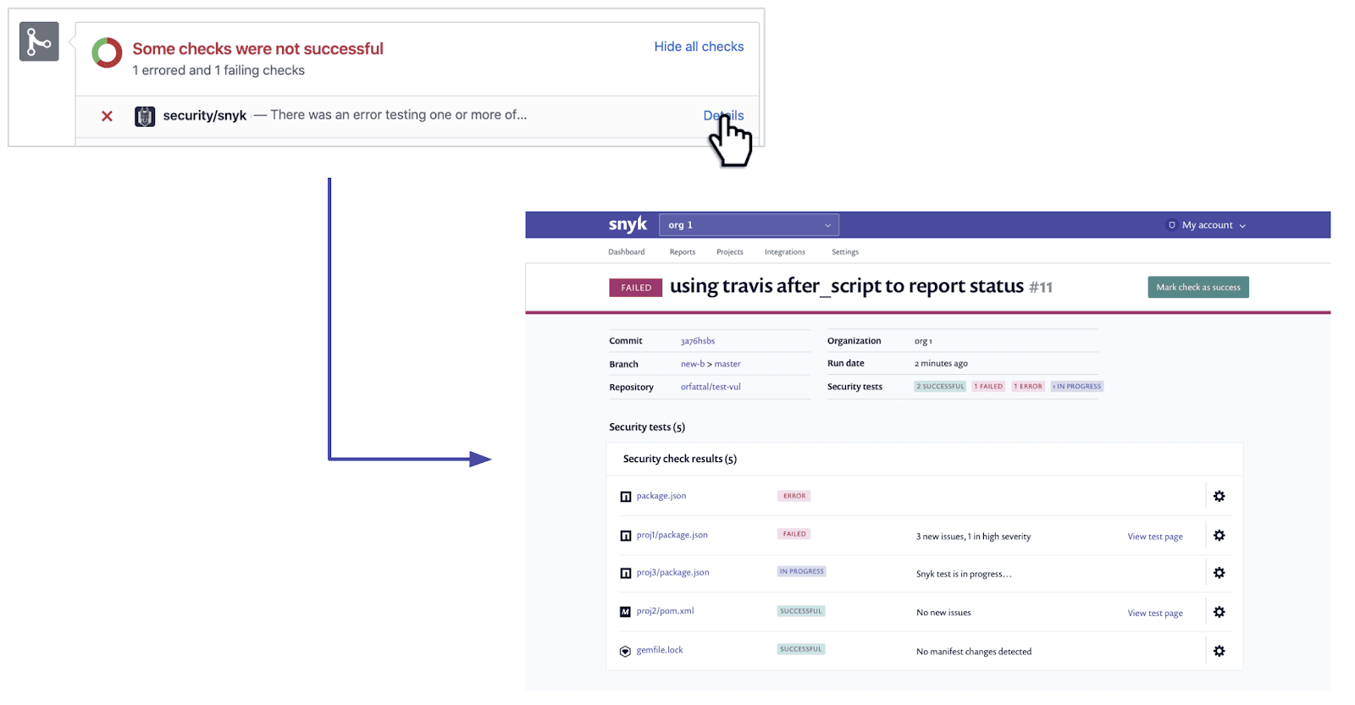Open settings gear for proj1/package.json row
The height and width of the screenshot is (705, 1355).
[x=1219, y=535]
